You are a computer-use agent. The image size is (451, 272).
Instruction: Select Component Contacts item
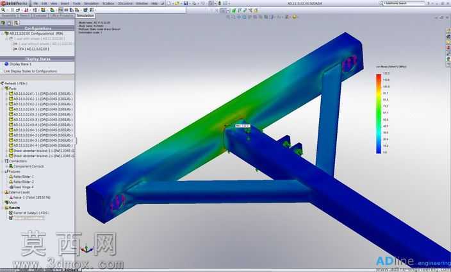pyautogui.click(x=27, y=166)
